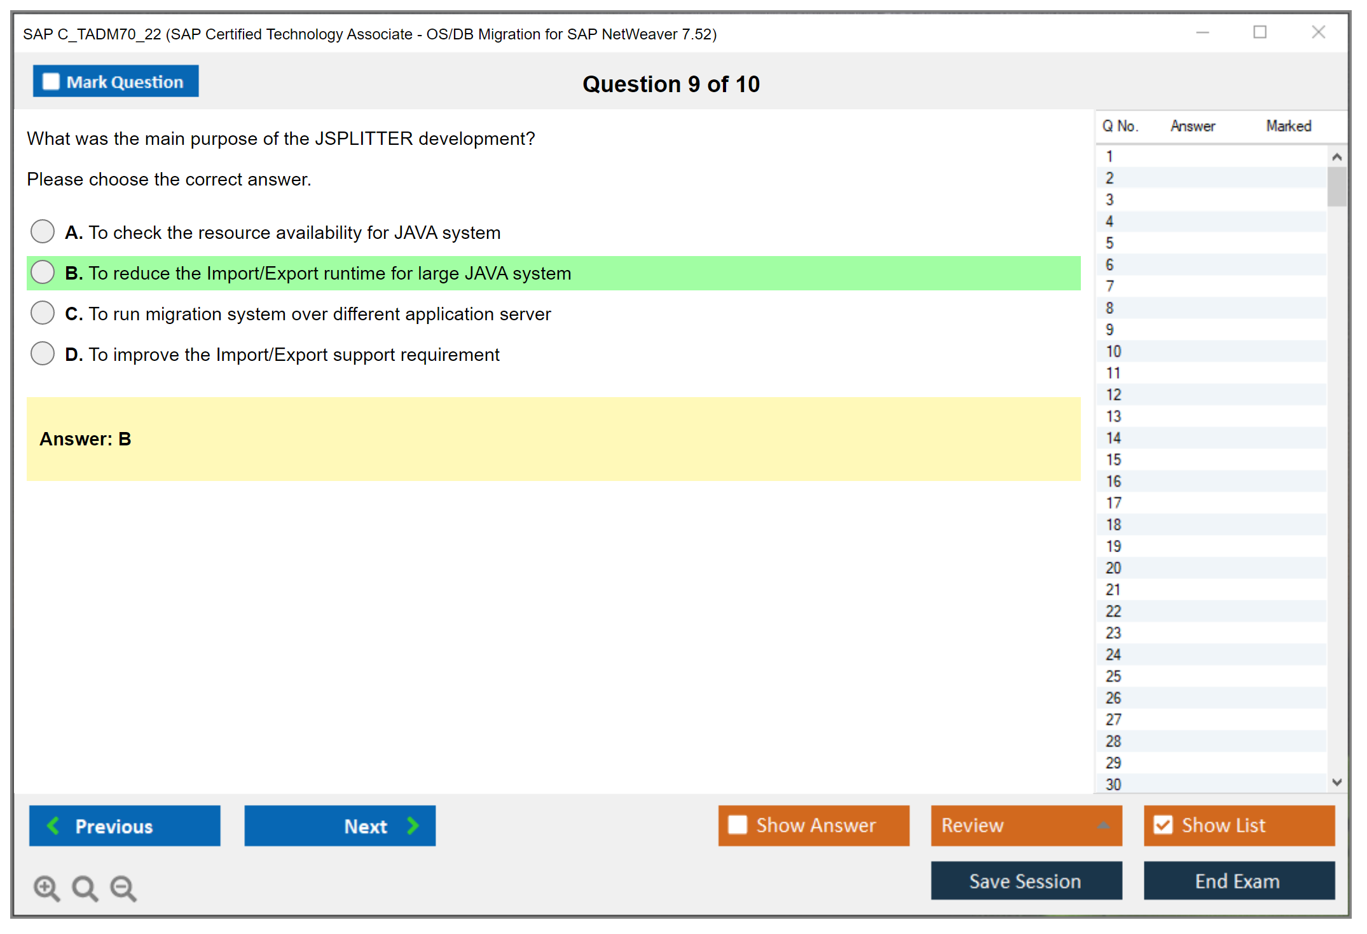Screen dimensions: 1367x934
Task: Jump to question 10 in list
Action: 1114,351
